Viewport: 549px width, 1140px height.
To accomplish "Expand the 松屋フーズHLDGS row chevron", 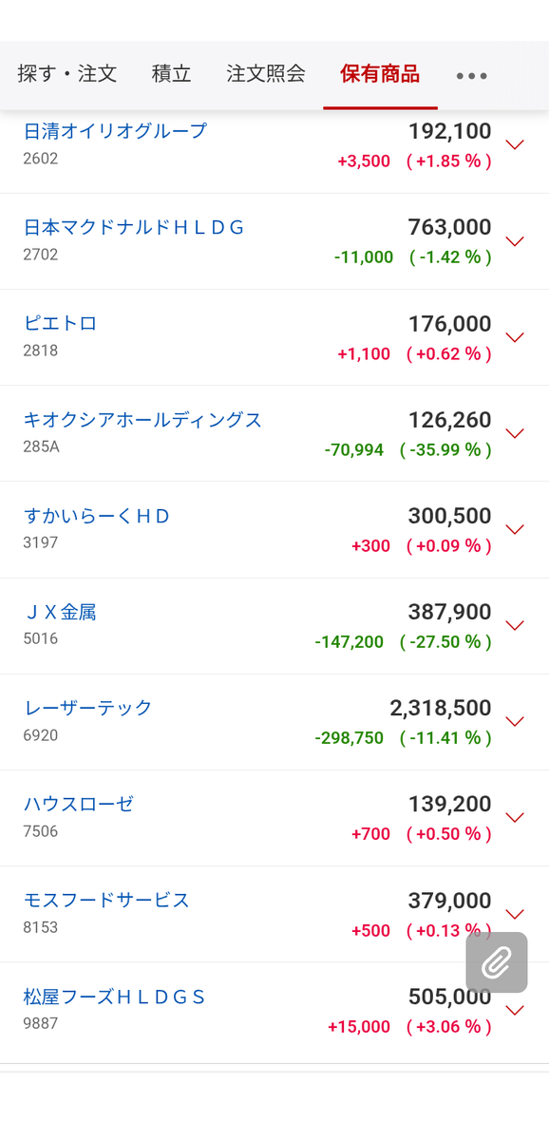I will [x=515, y=1010].
